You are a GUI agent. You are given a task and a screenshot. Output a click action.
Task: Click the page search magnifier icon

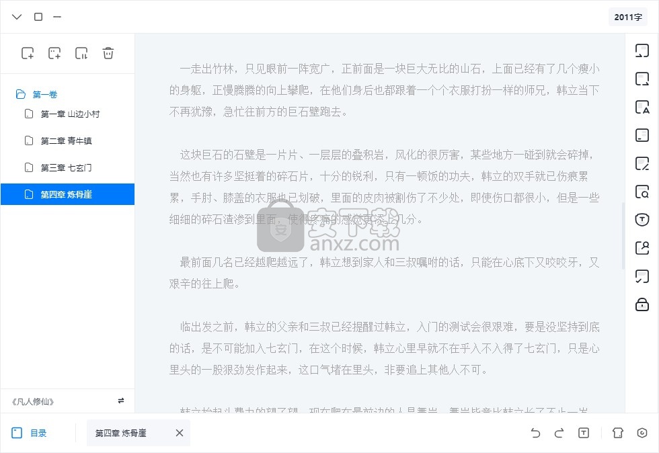[x=642, y=191]
